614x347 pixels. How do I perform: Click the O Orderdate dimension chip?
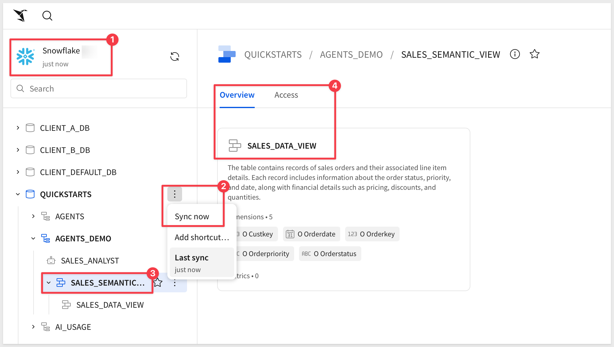coord(311,234)
